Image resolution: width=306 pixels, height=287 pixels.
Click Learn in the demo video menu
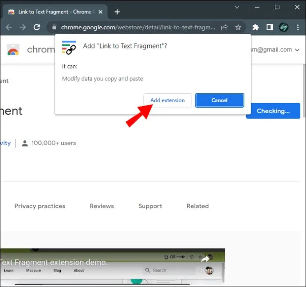click(x=9, y=271)
